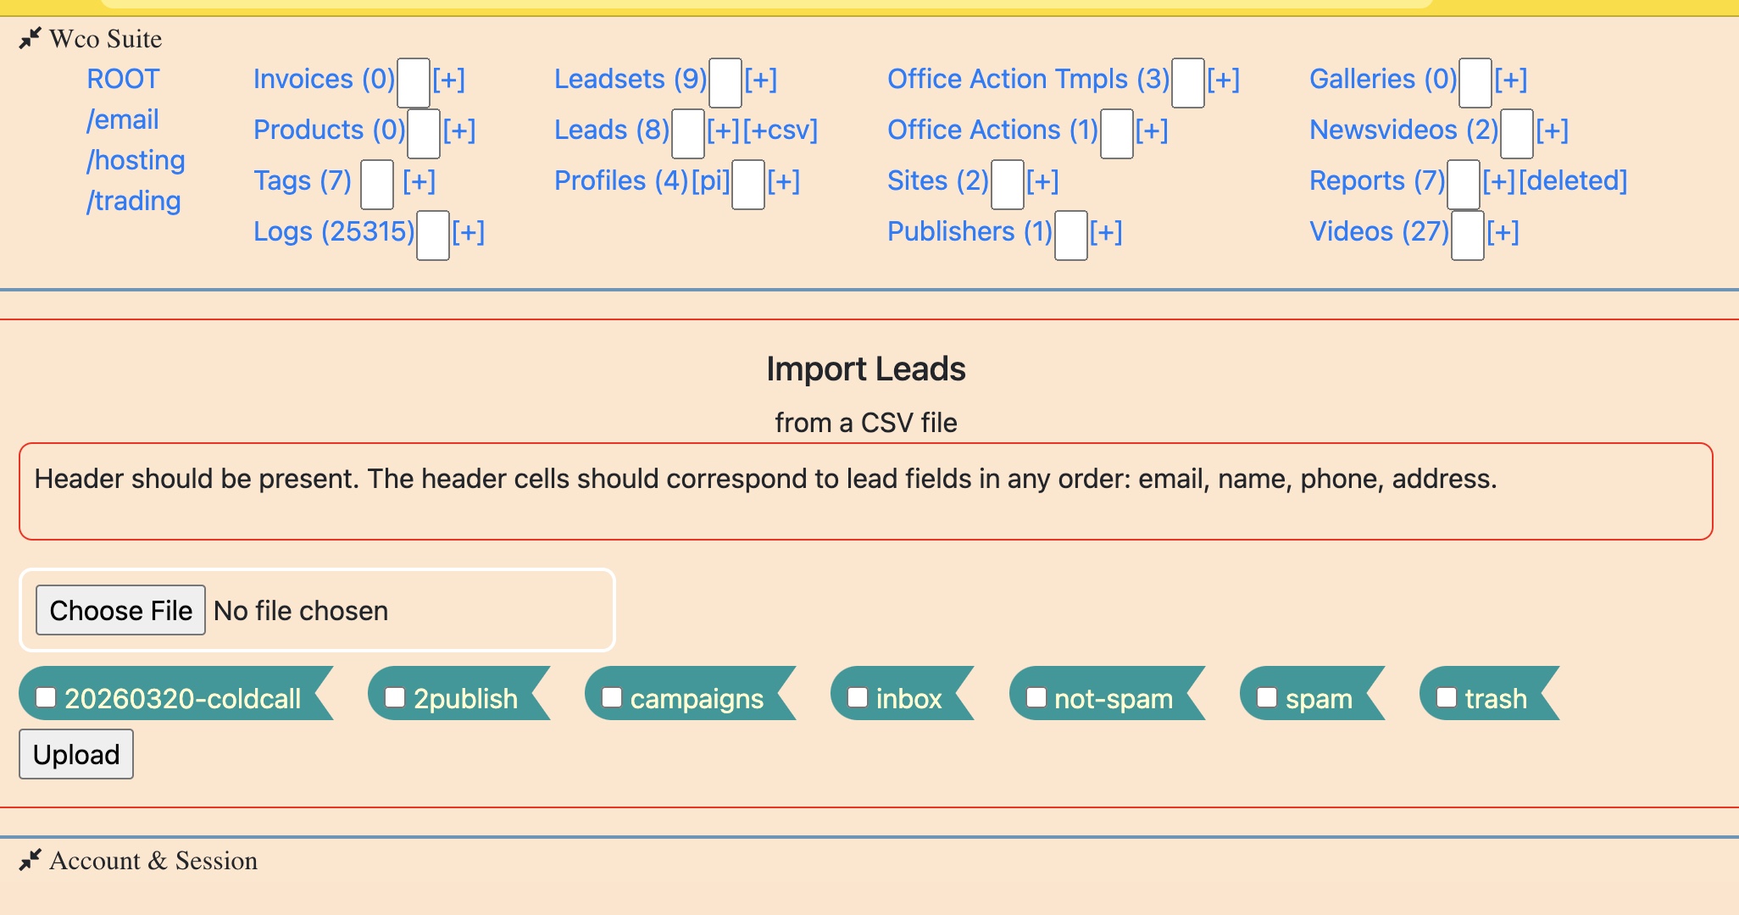Tick the trash tag checkbox
The image size is (1739, 915).
pyautogui.click(x=1447, y=696)
